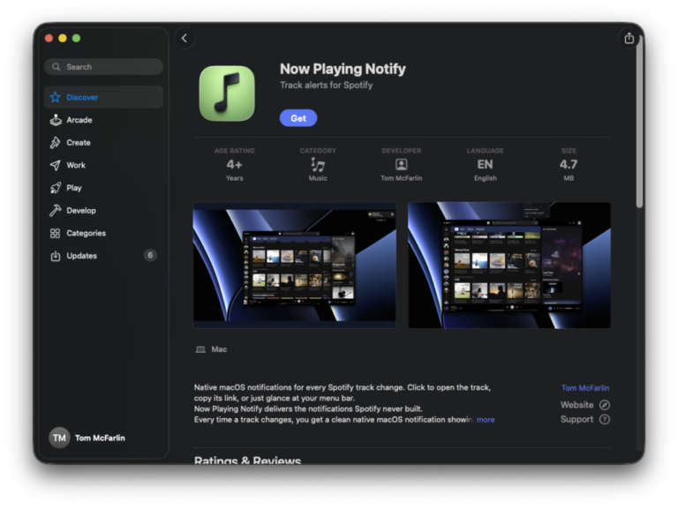Screen dimensions: 678x508
Task: Click the Discover star icon
Action: click(x=56, y=97)
